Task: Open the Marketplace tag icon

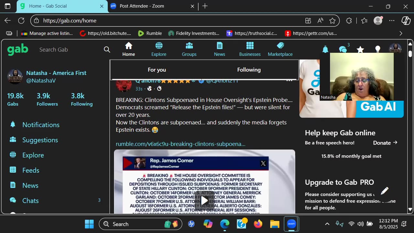Action: 280,49
